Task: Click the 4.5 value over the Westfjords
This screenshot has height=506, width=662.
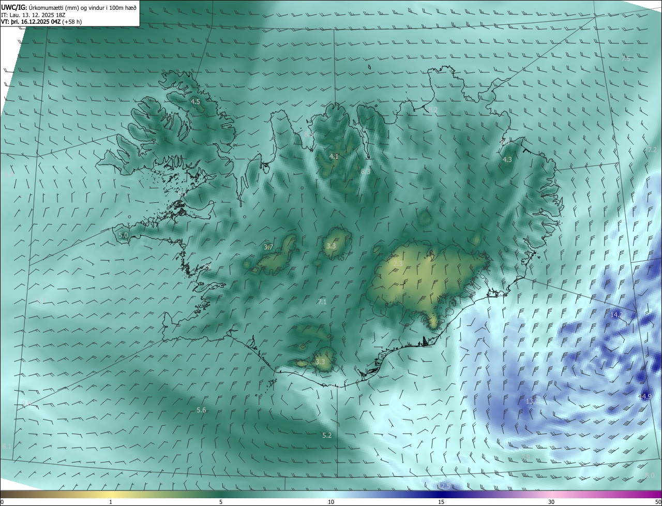Action: tap(195, 102)
